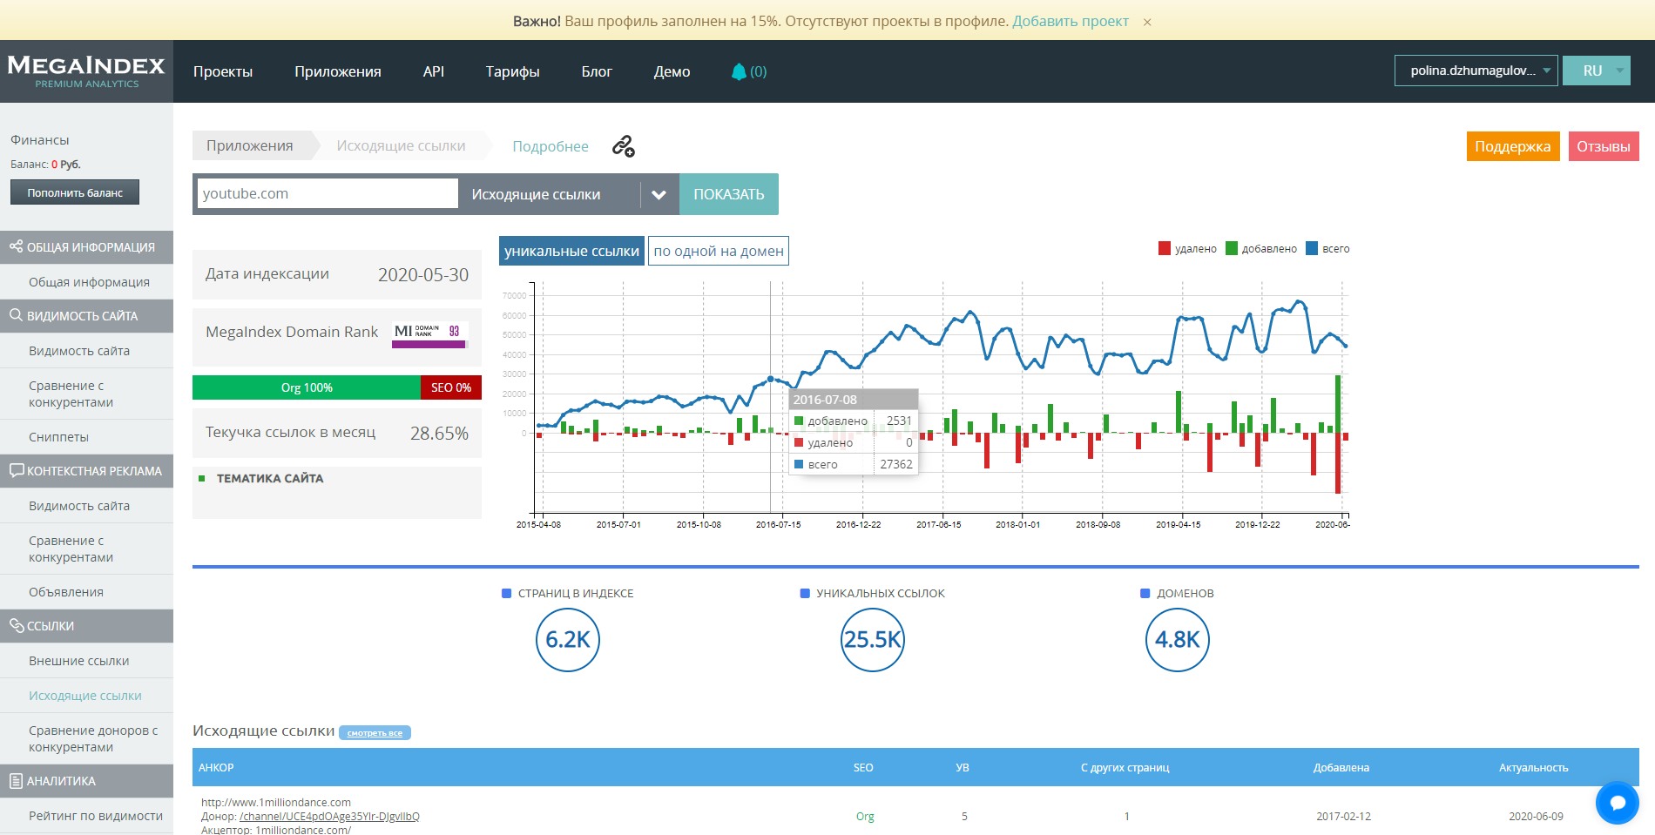Click the Финансы sidebar heading
This screenshot has width=1655, height=835.
[x=39, y=140]
